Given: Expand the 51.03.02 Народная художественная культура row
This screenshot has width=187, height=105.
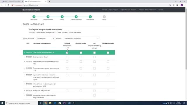Looking at the screenshot, I should point(25,62).
